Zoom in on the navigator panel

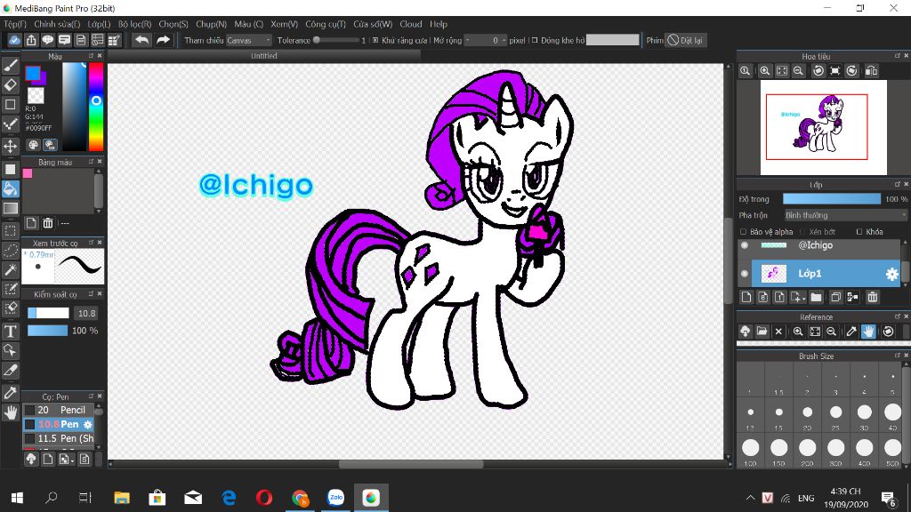click(x=764, y=71)
